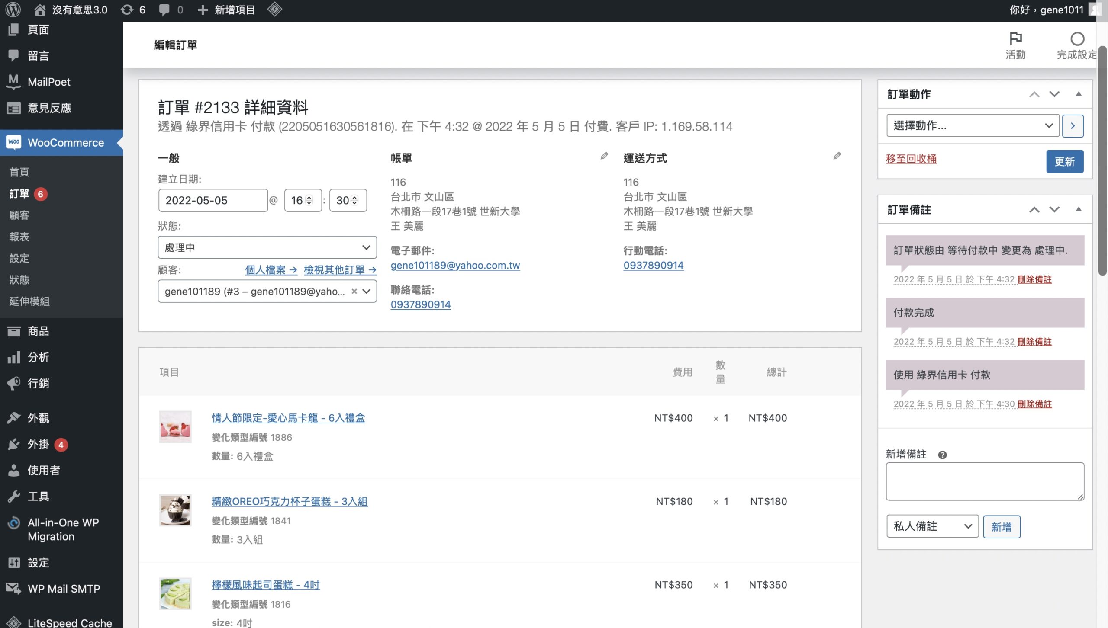Click the new-note help question mark icon
The height and width of the screenshot is (628, 1108).
(x=942, y=455)
